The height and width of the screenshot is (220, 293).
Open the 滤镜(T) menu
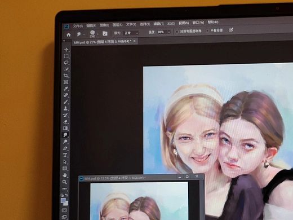(x=158, y=24)
